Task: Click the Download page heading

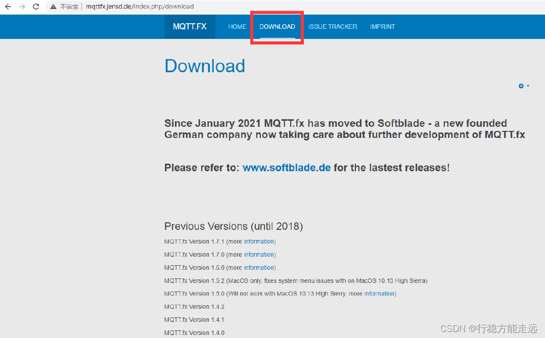Action: (x=205, y=66)
